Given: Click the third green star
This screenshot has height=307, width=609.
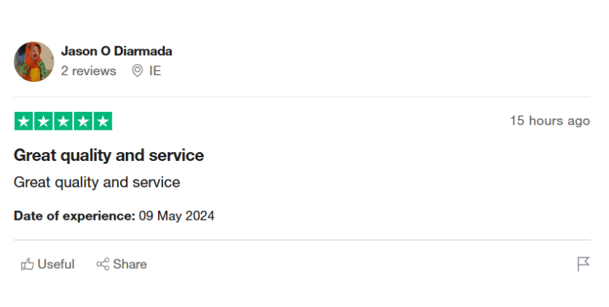Looking at the screenshot, I should pos(63,121).
